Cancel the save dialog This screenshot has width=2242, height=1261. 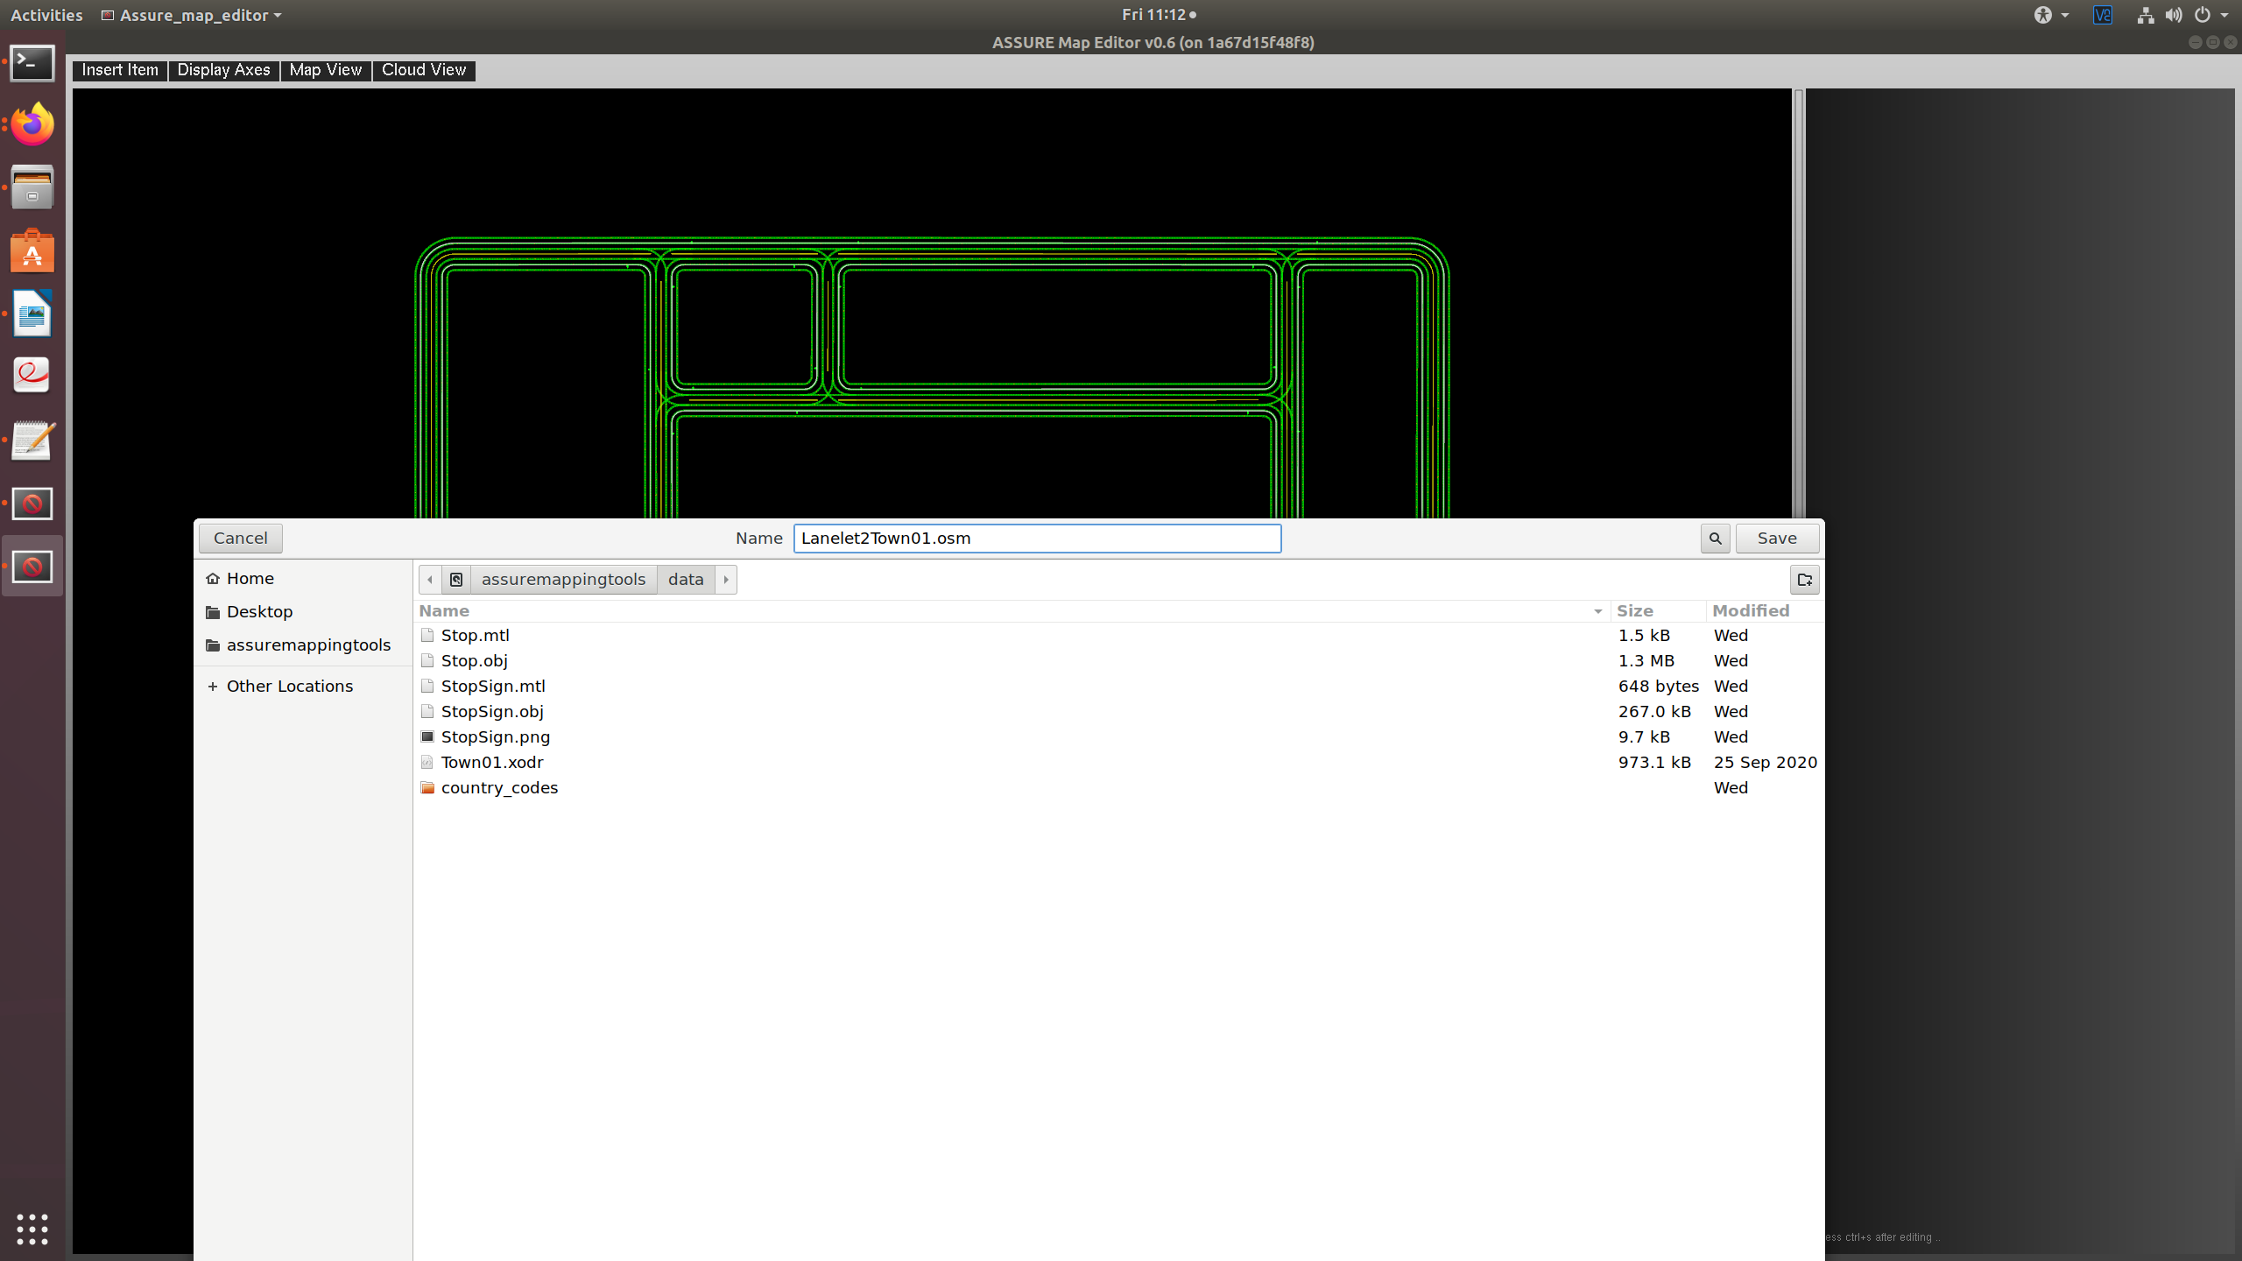[240, 538]
